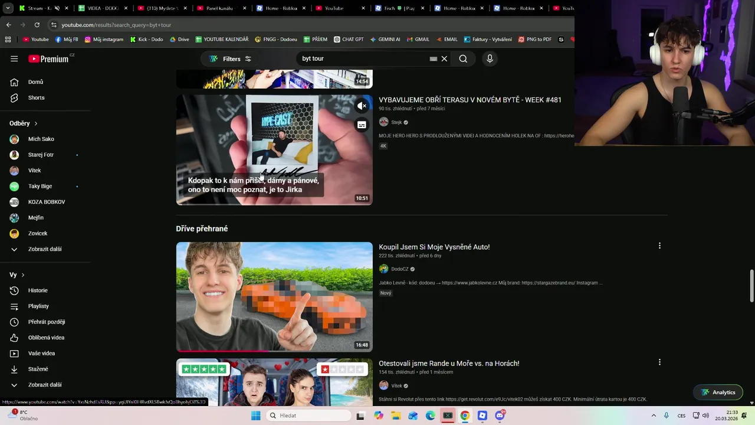This screenshot has height=425, width=755.
Task: Open more options for the Rande video
Action: click(x=659, y=362)
